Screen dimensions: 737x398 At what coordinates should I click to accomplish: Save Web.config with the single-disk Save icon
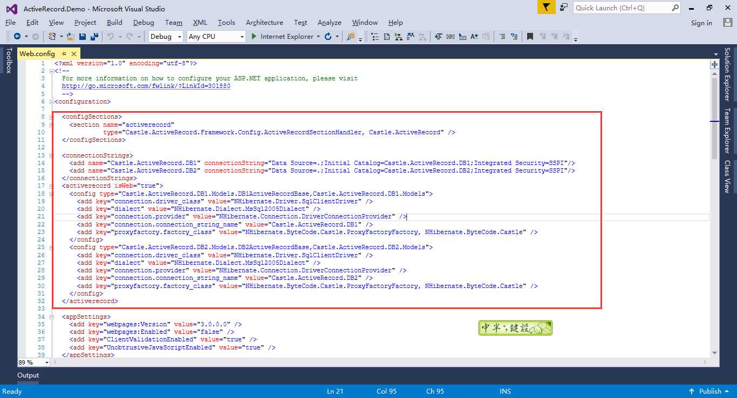pos(83,37)
